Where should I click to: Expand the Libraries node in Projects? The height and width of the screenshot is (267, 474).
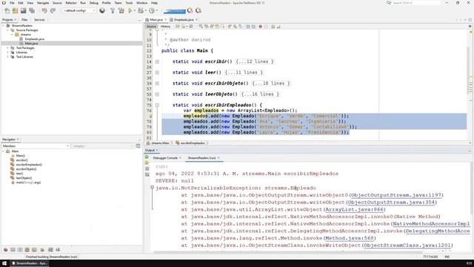click(8, 53)
